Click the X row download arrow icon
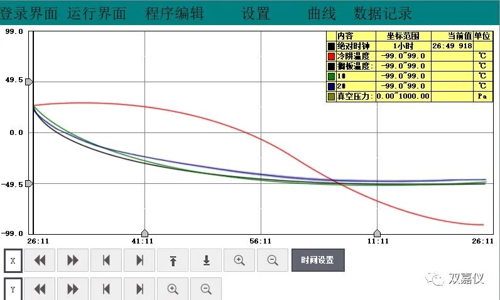 (206, 260)
